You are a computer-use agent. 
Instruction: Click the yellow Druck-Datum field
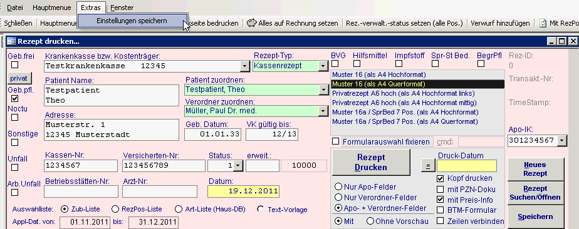pyautogui.click(x=467, y=166)
